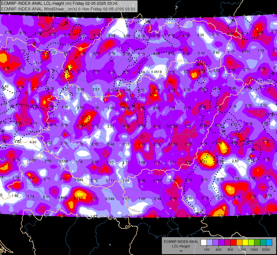Image resolution: width=277 pixels, height=255 pixels.
Task: Select the wind shear value 0.0736
Action: point(172,126)
